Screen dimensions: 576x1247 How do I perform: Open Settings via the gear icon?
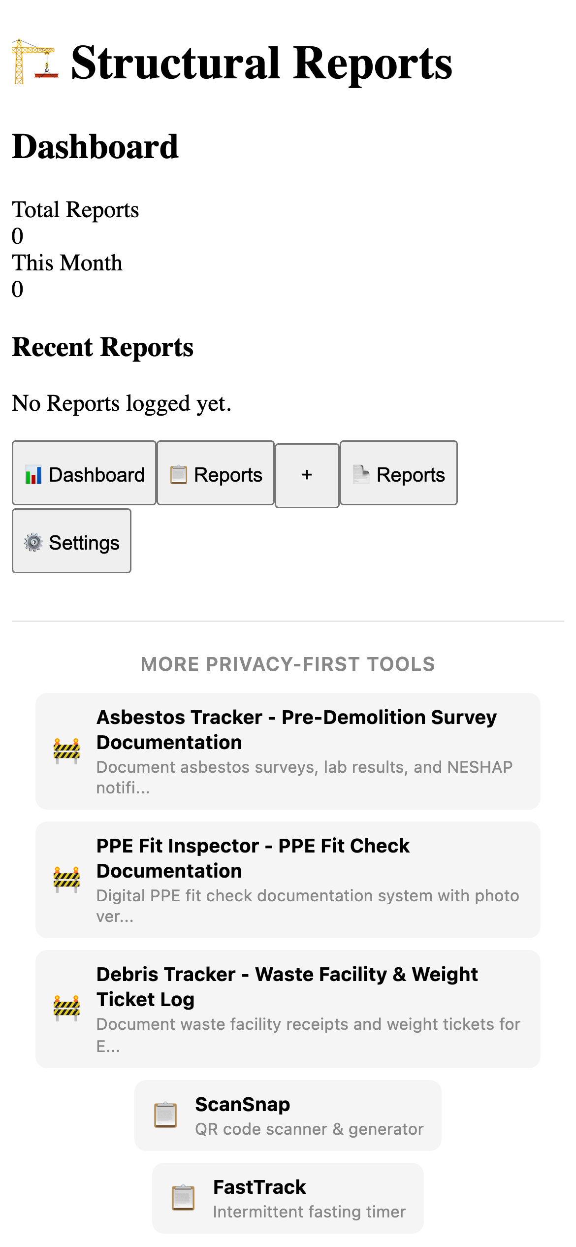pos(32,542)
